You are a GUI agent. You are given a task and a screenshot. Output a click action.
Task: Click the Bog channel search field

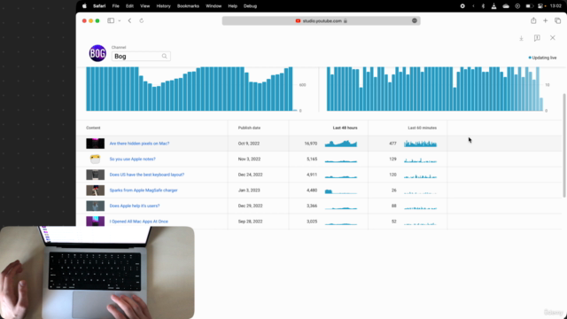[x=141, y=56]
